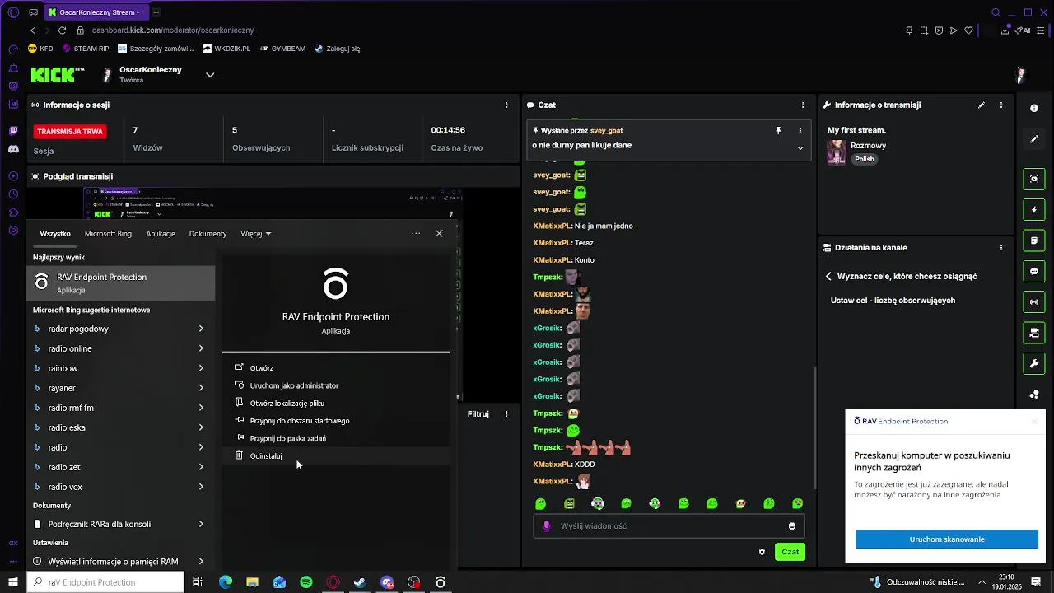Select Otwórz lokalizację pliku
Screen dimensions: 1054x593
pos(287,404)
